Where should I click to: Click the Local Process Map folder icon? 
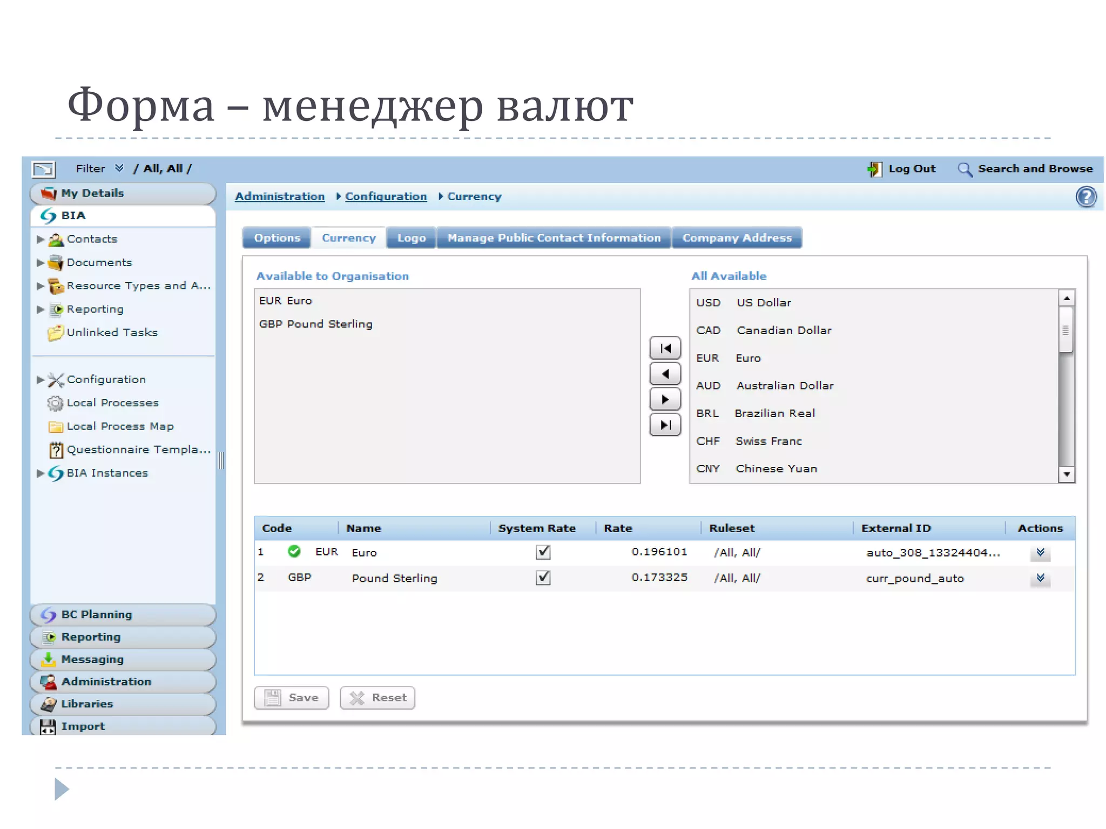[x=56, y=426]
